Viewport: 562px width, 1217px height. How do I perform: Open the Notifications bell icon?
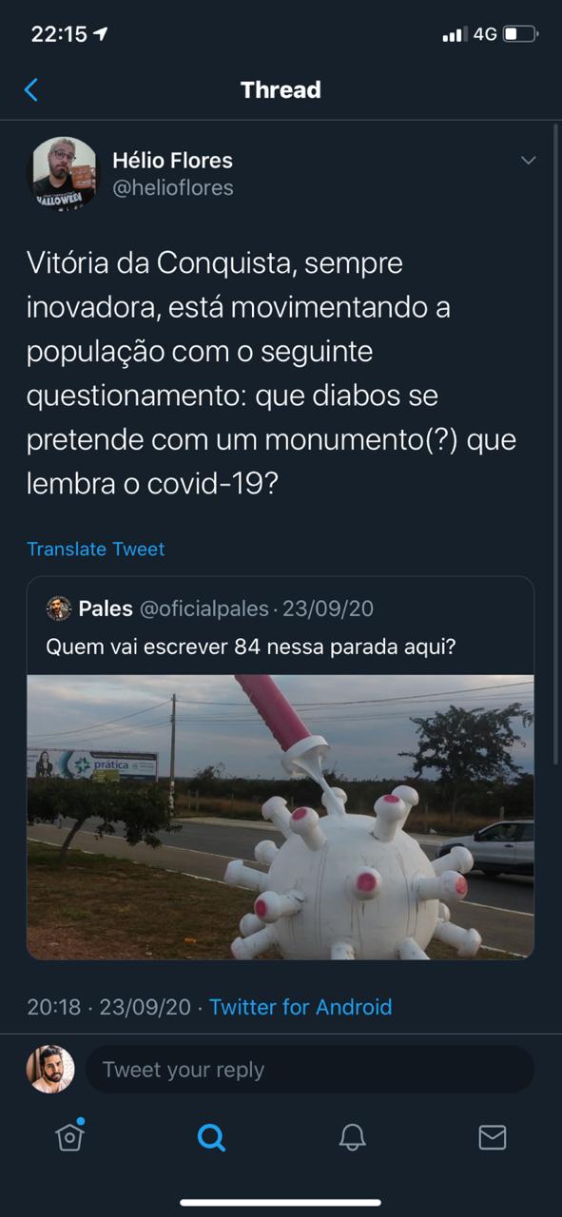click(x=352, y=1136)
